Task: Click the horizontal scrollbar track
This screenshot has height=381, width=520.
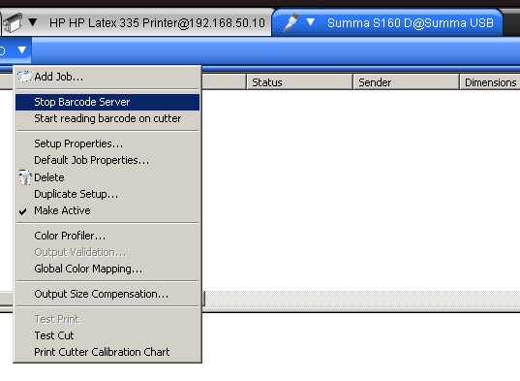Action: (362, 299)
